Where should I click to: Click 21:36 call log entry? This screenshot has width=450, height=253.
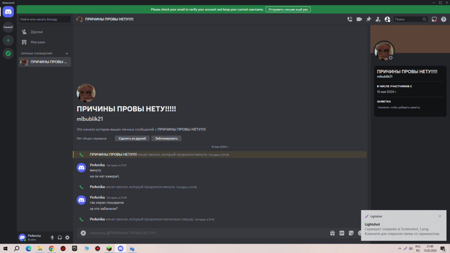[x=220, y=154]
